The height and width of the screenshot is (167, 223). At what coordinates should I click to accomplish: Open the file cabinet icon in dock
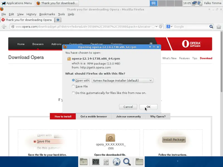(x=106, y=162)
